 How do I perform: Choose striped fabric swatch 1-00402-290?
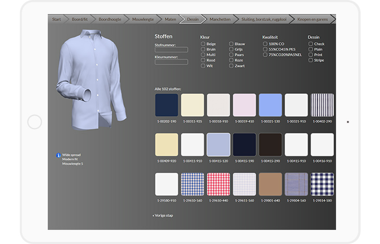click(322, 105)
